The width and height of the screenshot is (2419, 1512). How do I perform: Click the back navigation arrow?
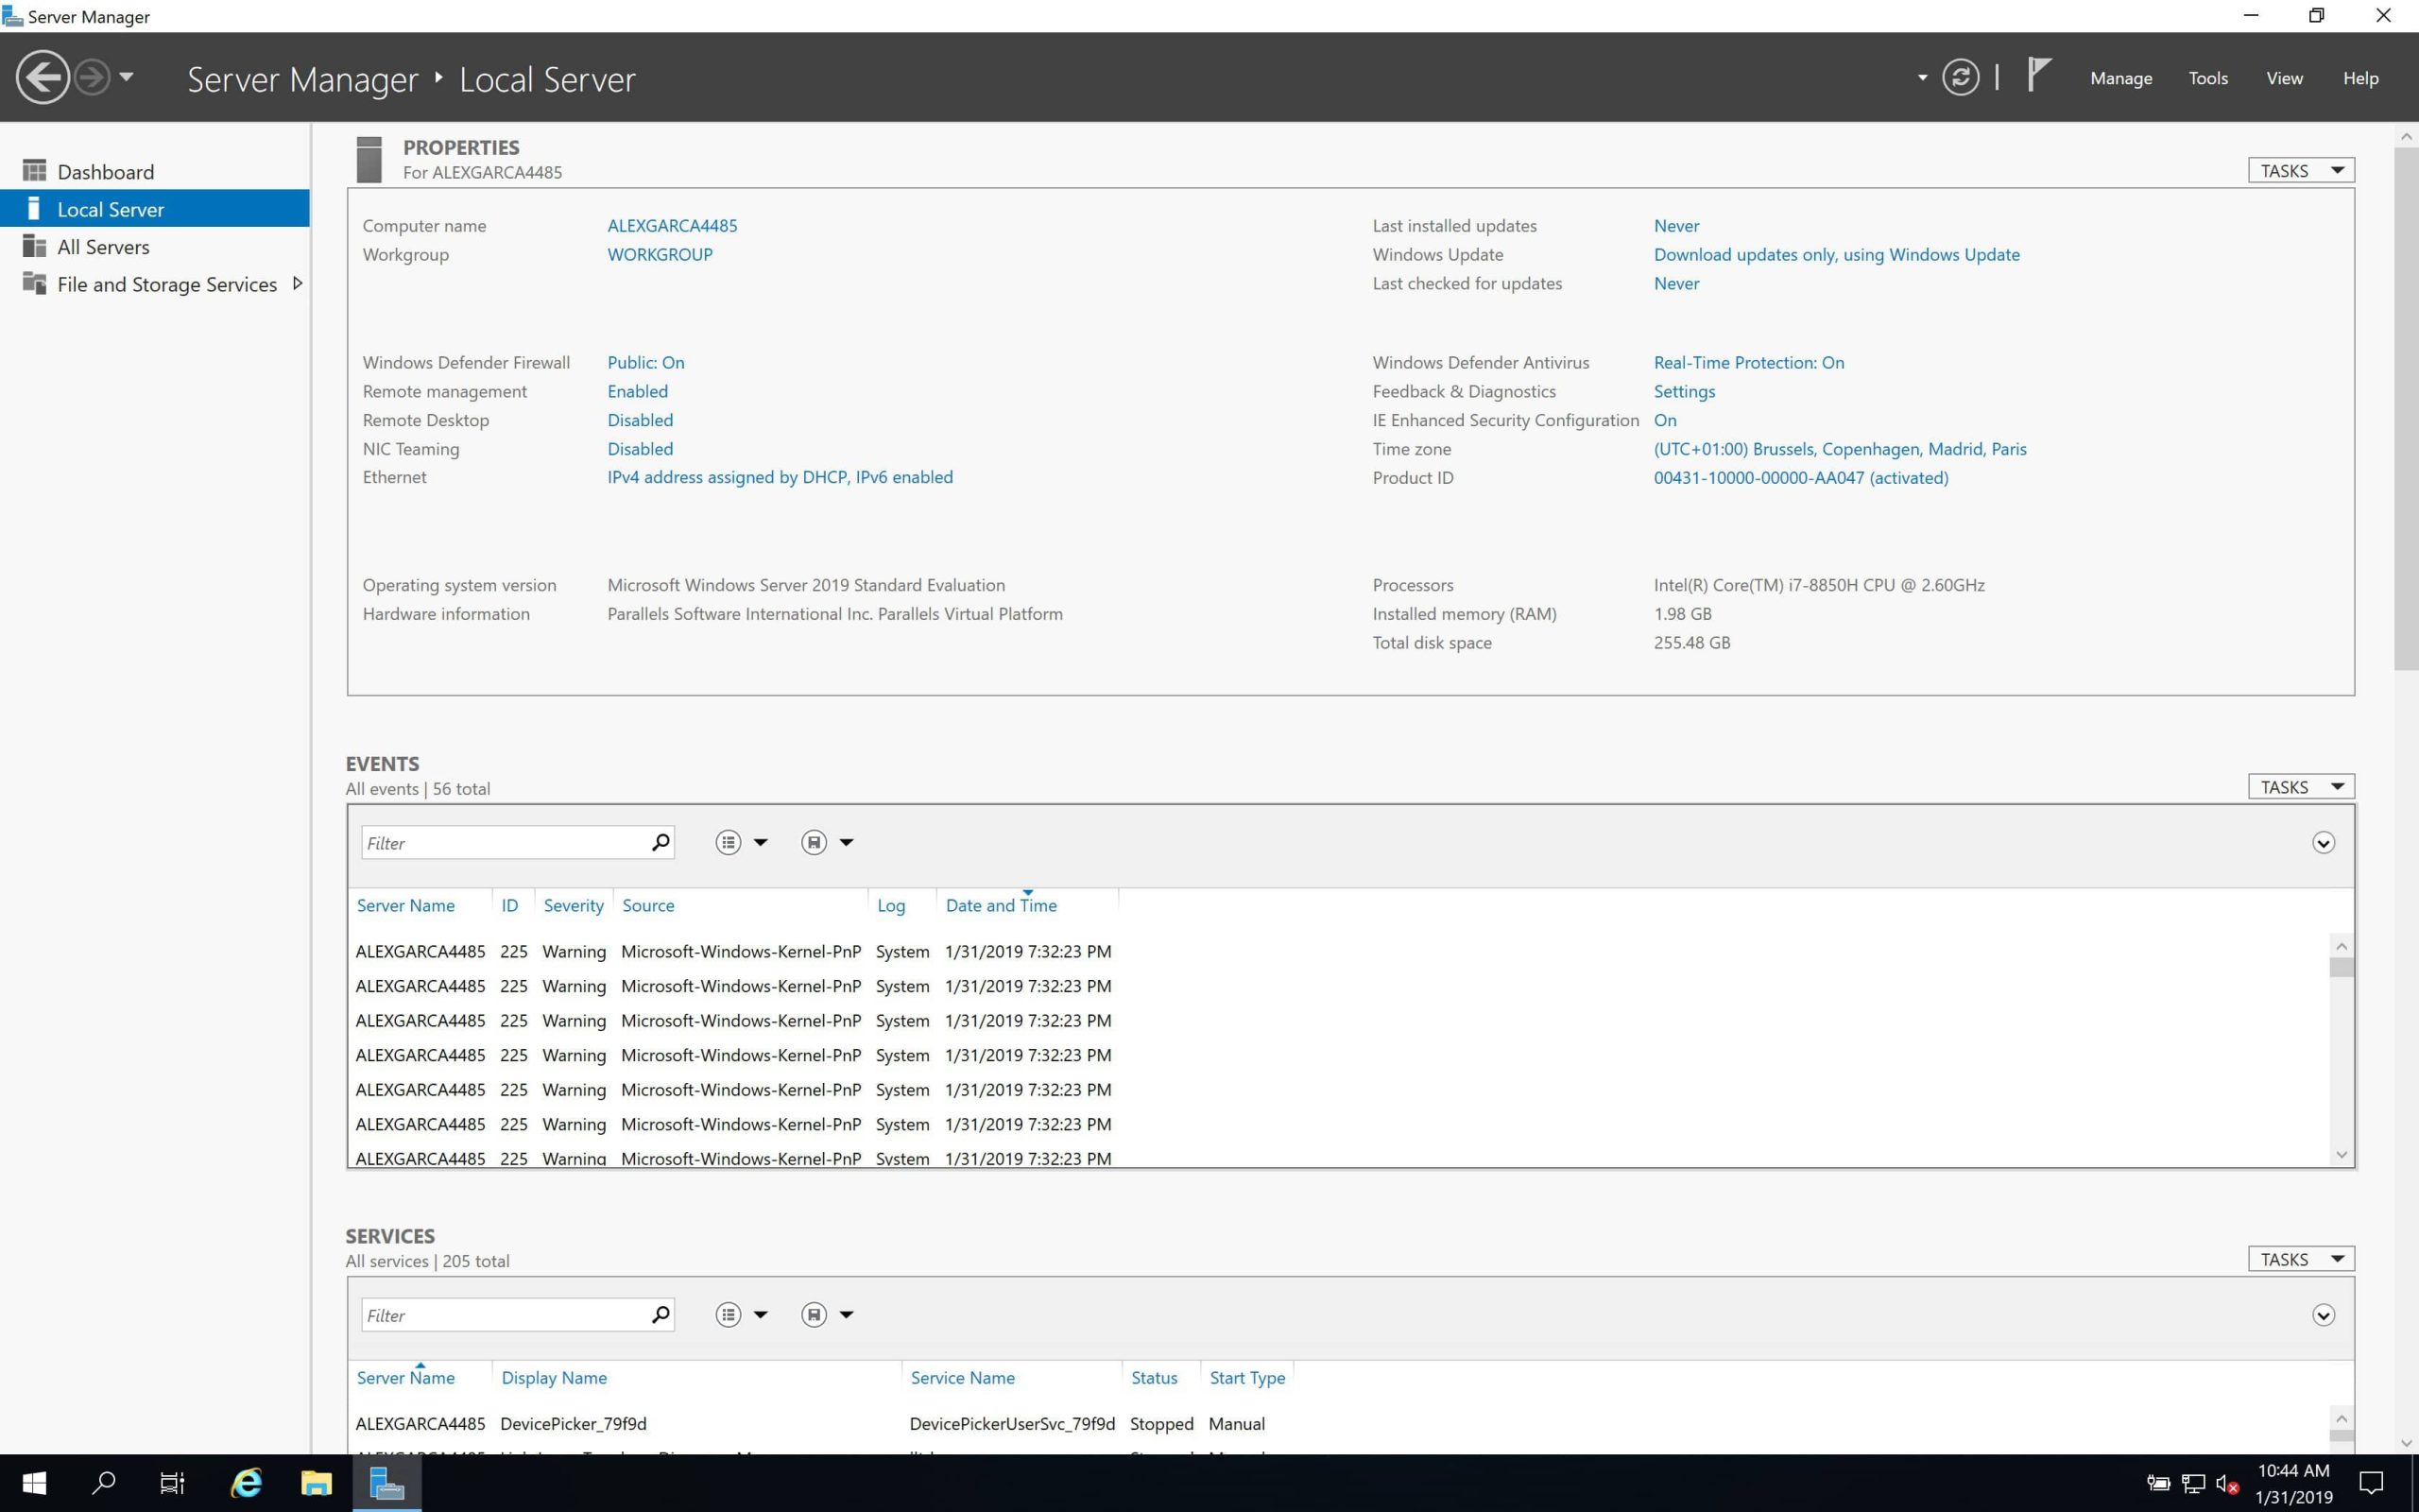pos(42,77)
